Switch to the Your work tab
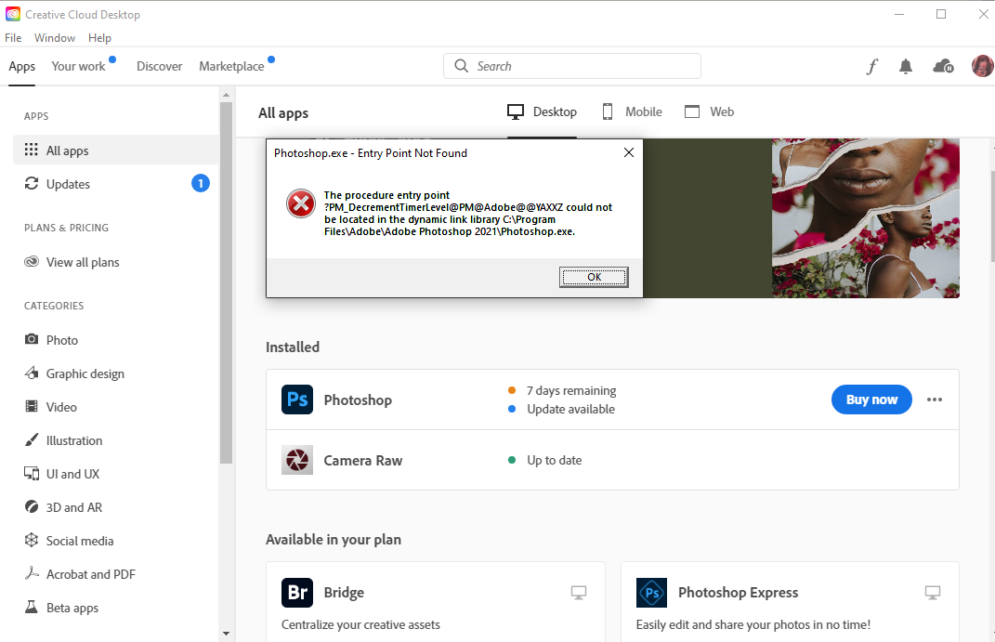The image size is (995, 642). [x=79, y=67]
